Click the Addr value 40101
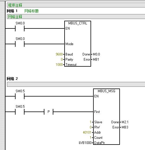 [87, 132]
